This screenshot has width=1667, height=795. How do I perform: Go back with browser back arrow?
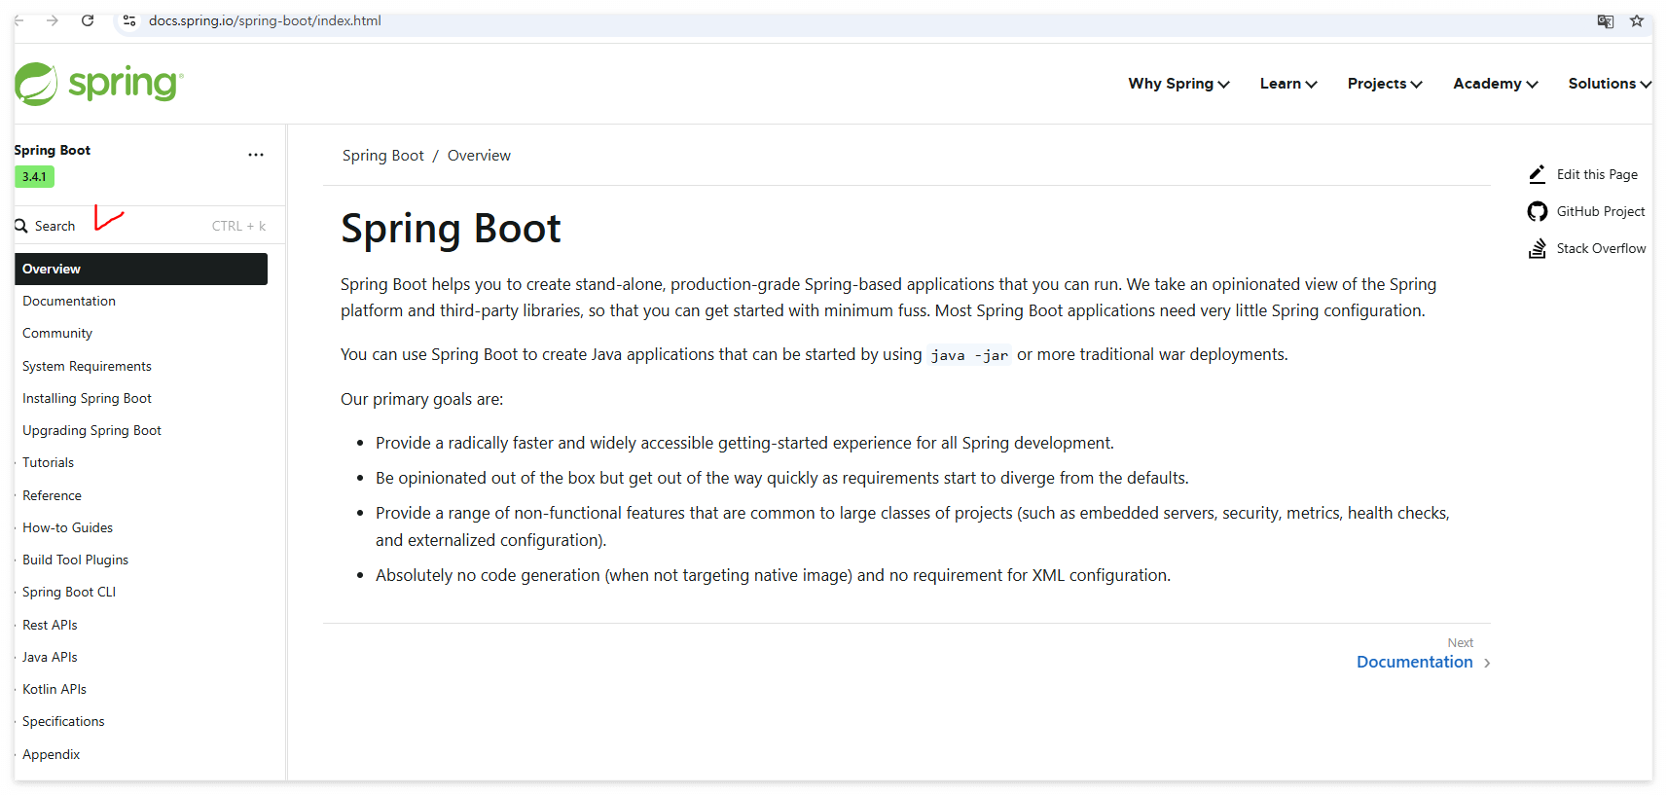(x=18, y=20)
